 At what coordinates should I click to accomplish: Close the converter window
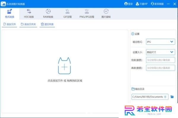[x=175, y=4]
